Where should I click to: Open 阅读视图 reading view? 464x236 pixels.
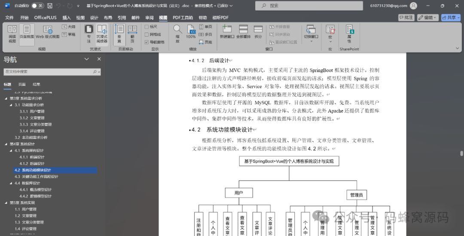point(12,35)
